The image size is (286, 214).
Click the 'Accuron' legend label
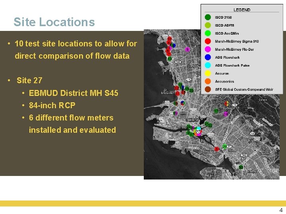(x=222, y=73)
